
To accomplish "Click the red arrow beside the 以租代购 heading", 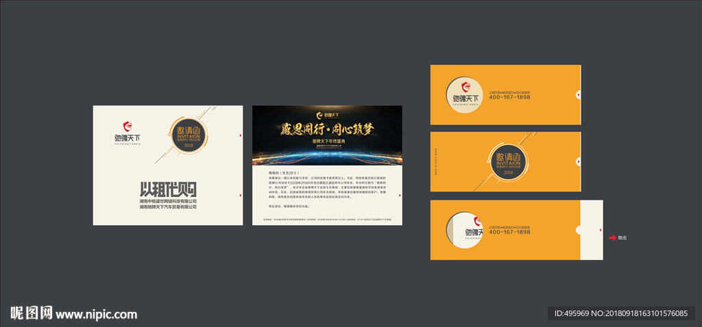I will click(241, 195).
